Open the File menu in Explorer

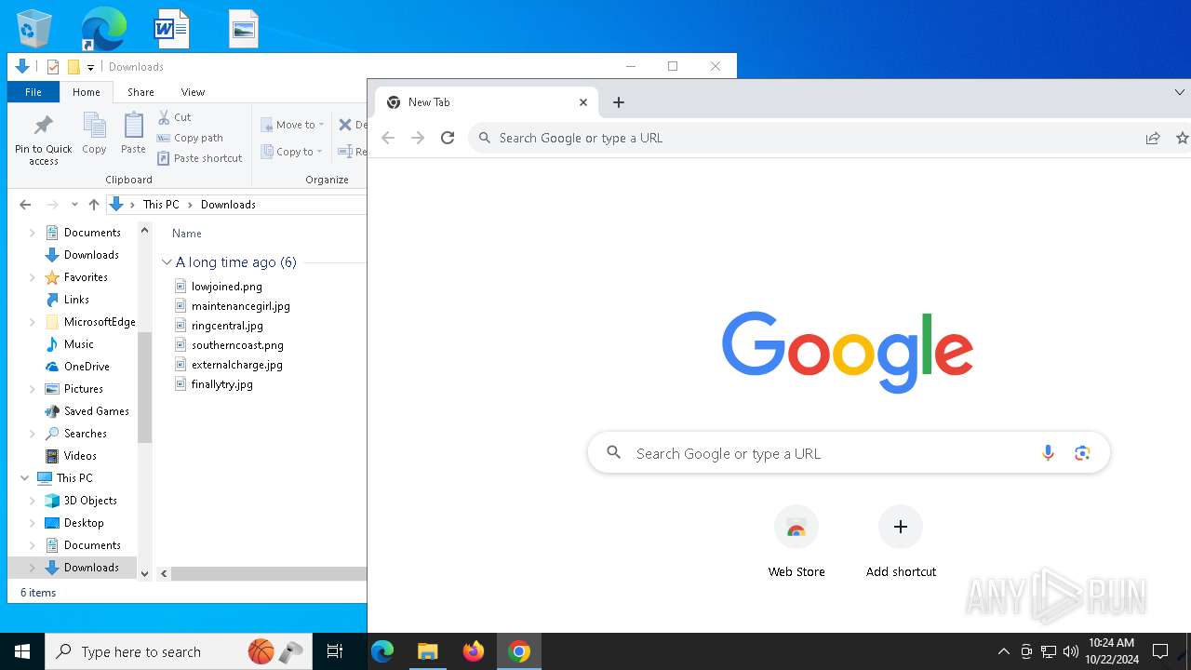33,92
